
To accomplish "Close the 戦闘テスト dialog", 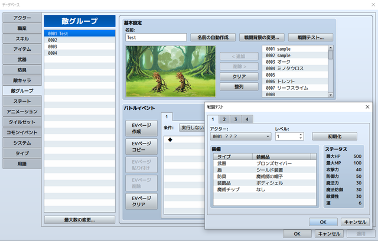I will (x=367, y=107).
